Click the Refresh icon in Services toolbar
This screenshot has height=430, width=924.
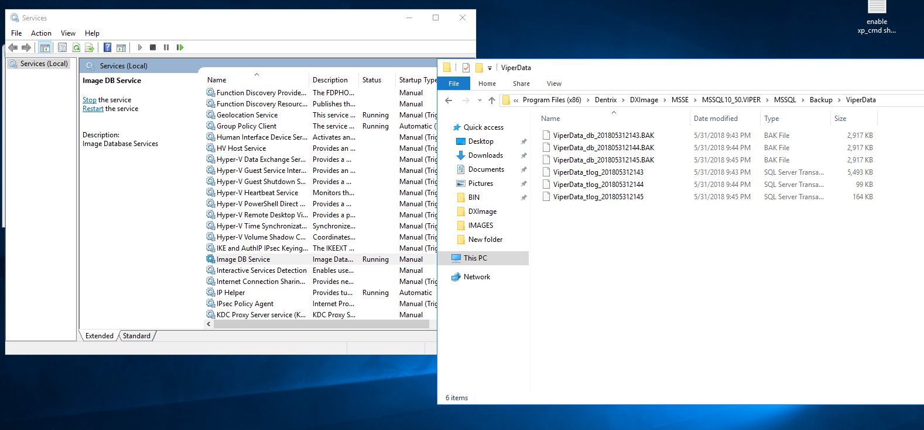[x=76, y=47]
